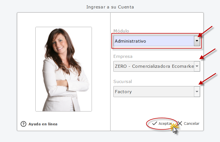Click the Sucursal field label

coord(123,82)
